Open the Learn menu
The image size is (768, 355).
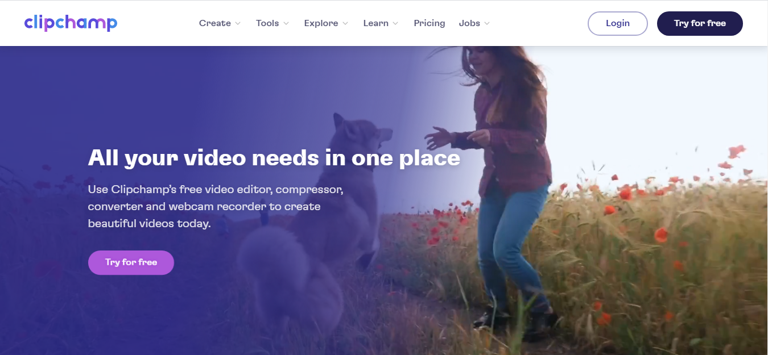376,23
